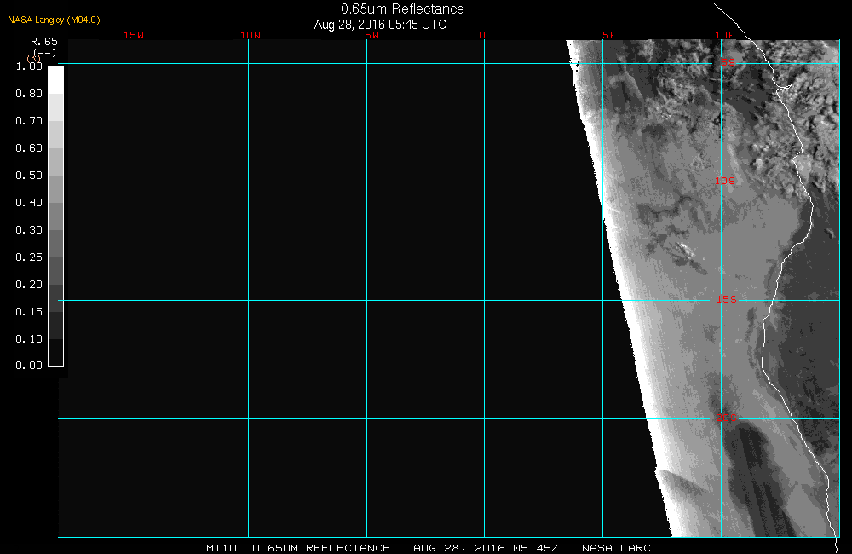Click the '0' longitude label
Viewport: 852px width, 554px height.
pos(482,35)
